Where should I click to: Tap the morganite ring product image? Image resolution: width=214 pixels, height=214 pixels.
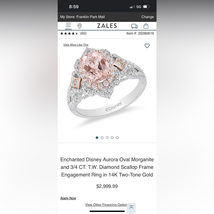point(107,83)
